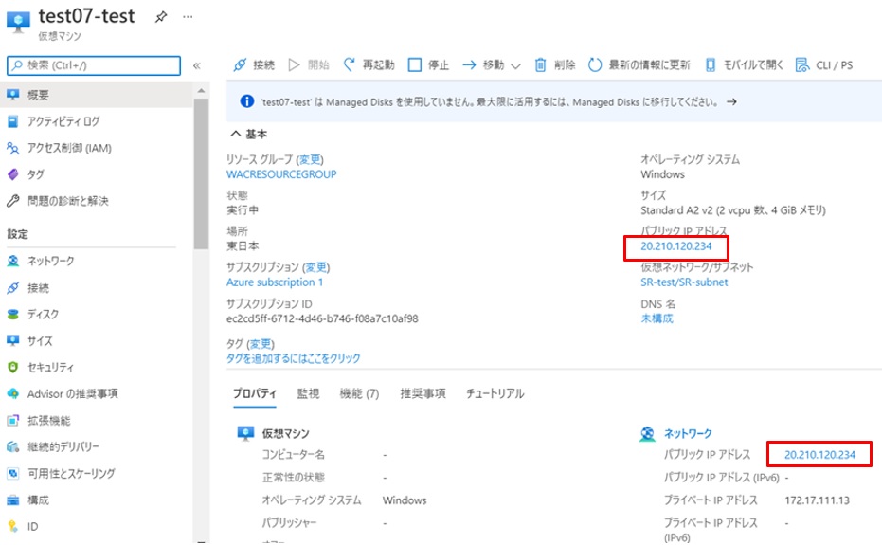
Task: Open Azure subscription 1 link
Action: (275, 282)
